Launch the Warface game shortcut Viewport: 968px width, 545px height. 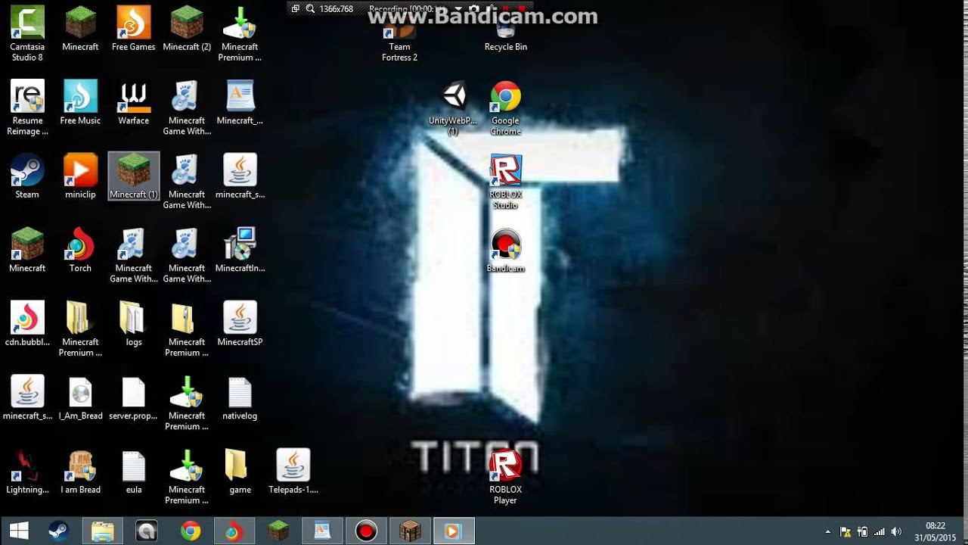coord(133,103)
